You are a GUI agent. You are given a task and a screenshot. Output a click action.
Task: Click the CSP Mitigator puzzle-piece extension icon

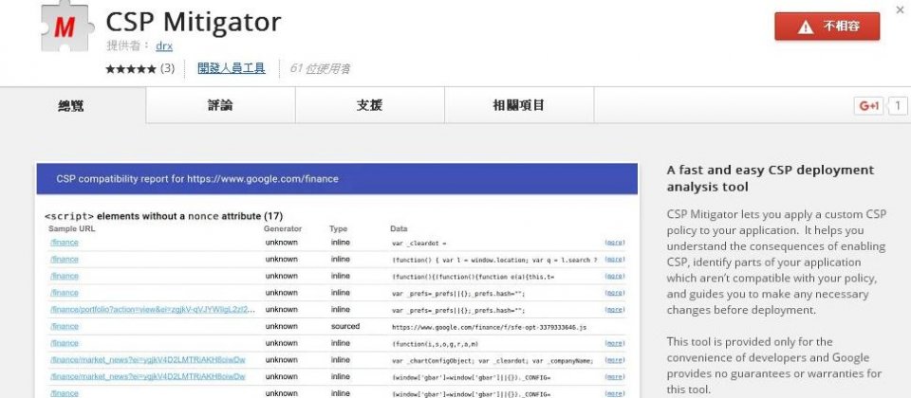pyautogui.click(x=66, y=27)
